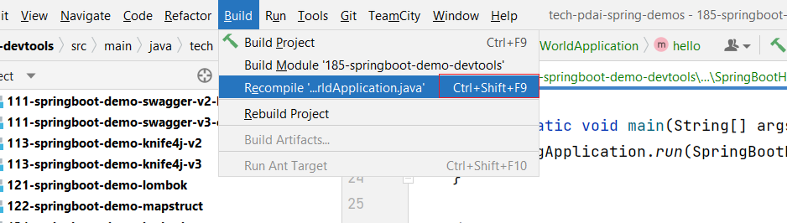This screenshot has height=223, width=787.
Task: Select 122-springboot-demo-mapstruct module
Action: point(105,206)
